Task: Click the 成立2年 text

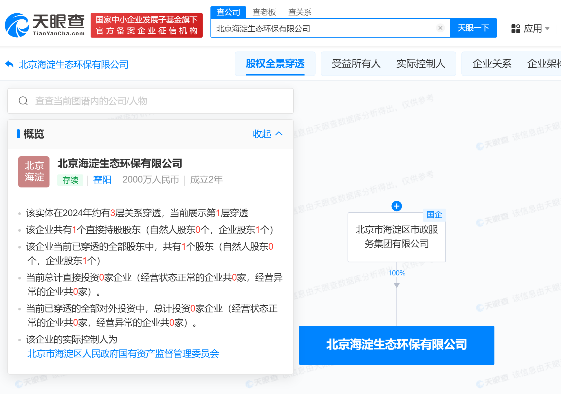Action: point(206,180)
